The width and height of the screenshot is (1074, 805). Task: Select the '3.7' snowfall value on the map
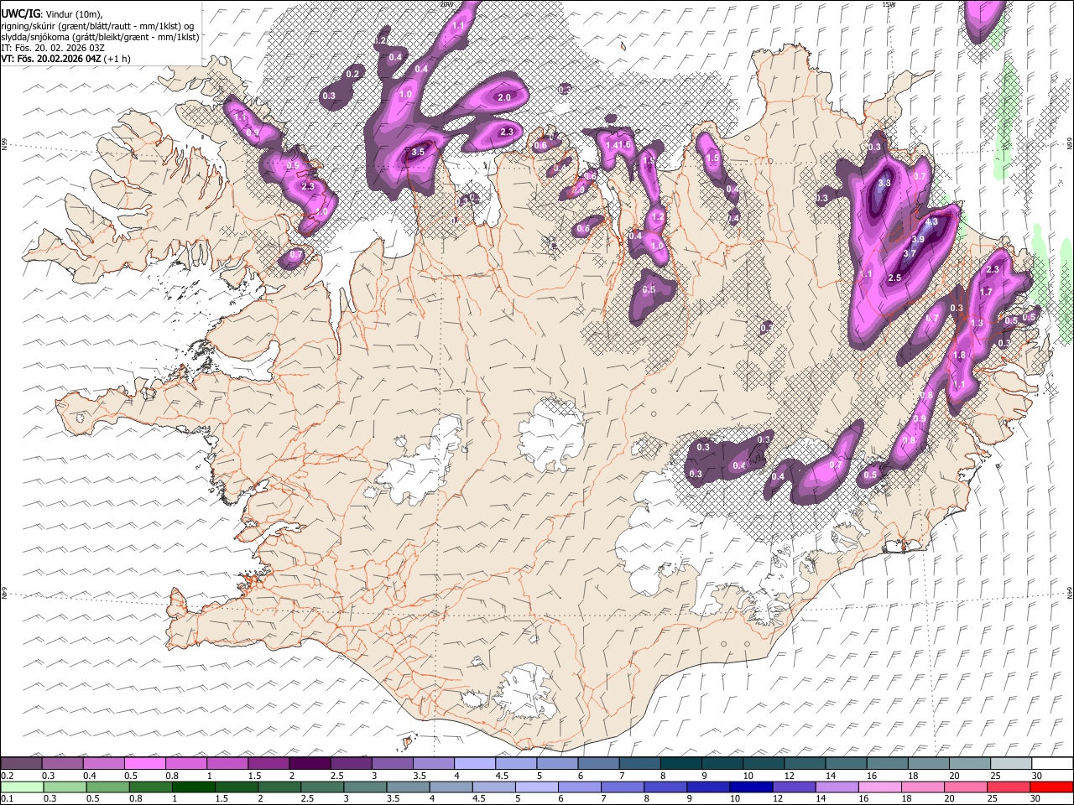point(909,253)
